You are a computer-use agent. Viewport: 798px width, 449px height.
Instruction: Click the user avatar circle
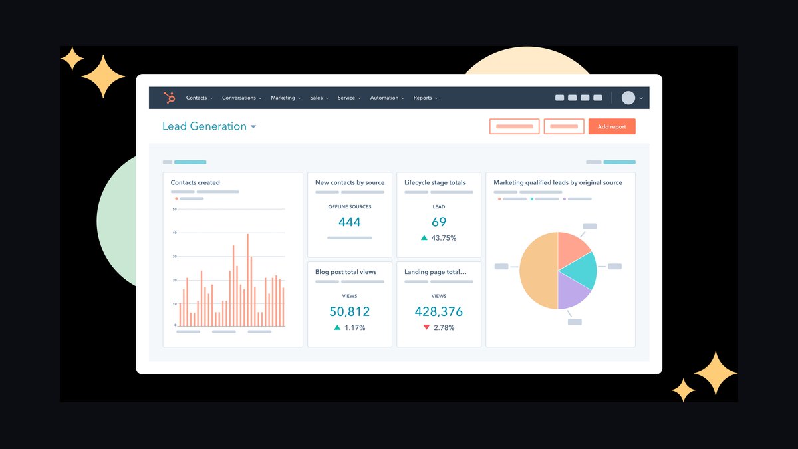coord(628,98)
